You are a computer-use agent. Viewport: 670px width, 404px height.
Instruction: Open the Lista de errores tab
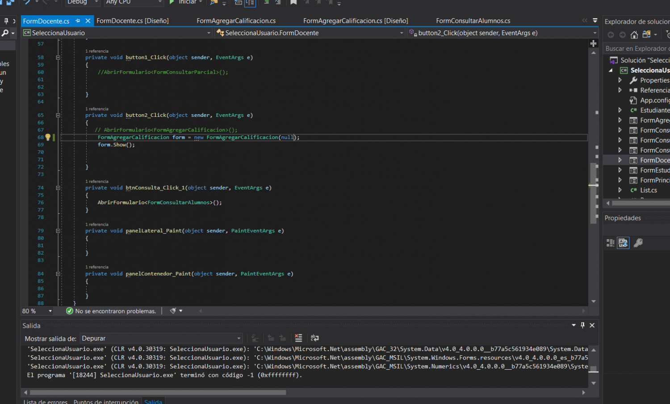pyautogui.click(x=45, y=402)
